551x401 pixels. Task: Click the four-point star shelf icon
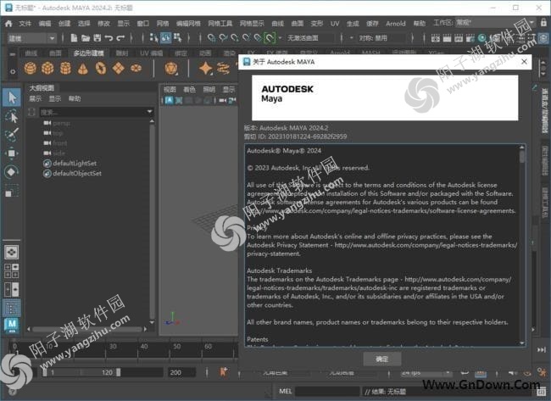click(206, 68)
